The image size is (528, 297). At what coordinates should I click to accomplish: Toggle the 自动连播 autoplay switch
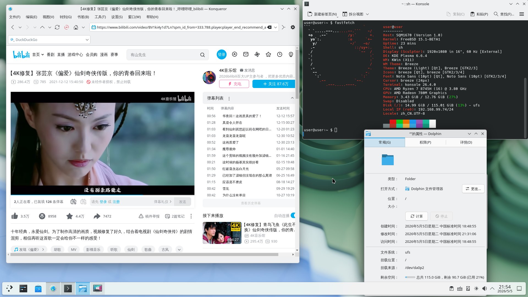tap(293, 215)
